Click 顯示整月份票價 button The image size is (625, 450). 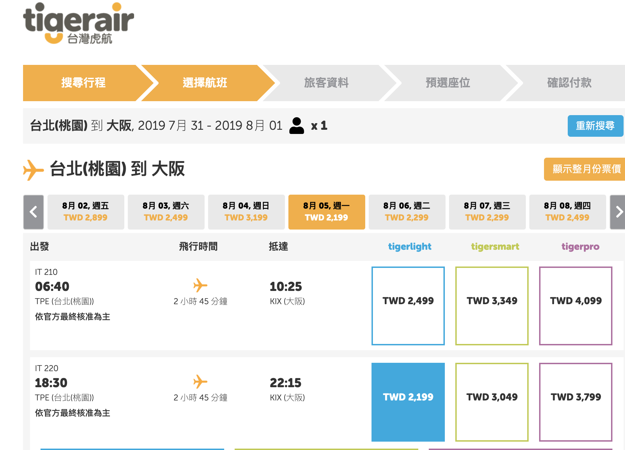pyautogui.click(x=585, y=169)
